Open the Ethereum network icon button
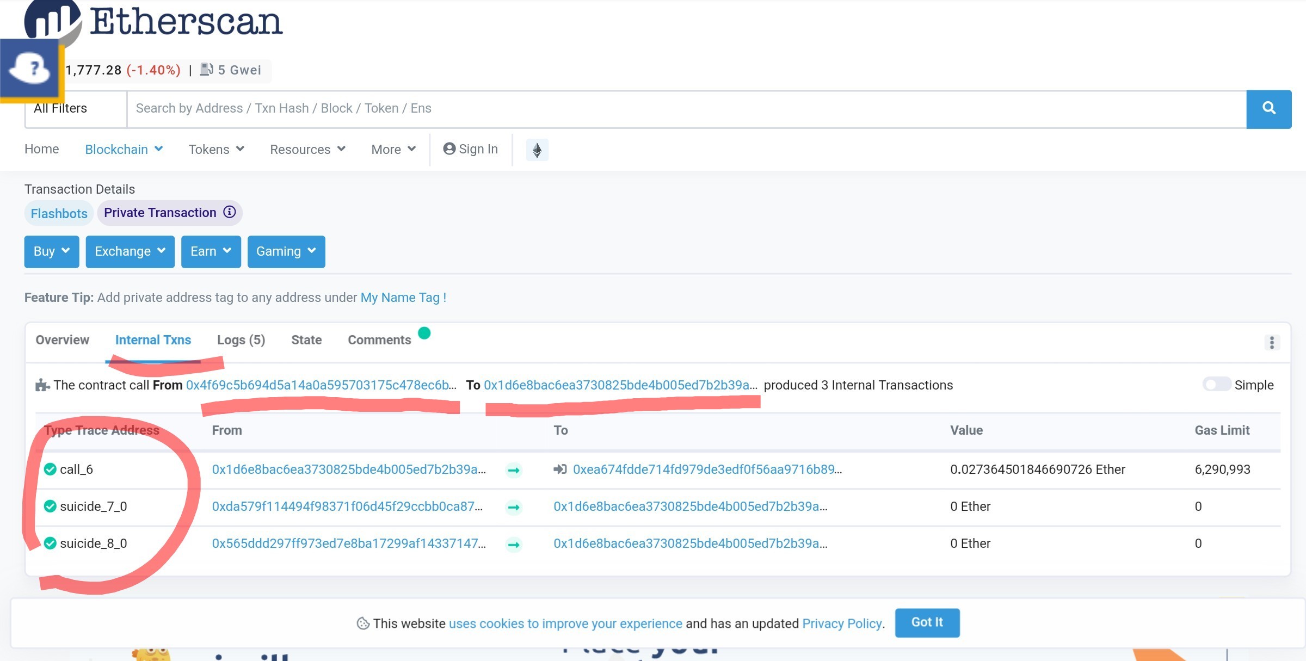The width and height of the screenshot is (1306, 661). (537, 150)
